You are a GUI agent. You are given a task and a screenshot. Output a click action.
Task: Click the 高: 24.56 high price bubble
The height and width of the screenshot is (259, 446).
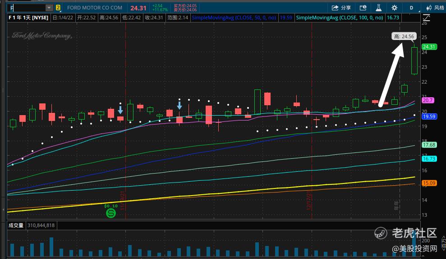pyautogui.click(x=404, y=36)
